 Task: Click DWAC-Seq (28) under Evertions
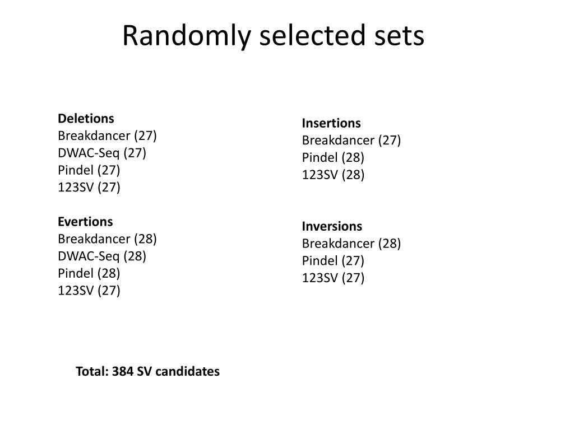[x=102, y=256]
